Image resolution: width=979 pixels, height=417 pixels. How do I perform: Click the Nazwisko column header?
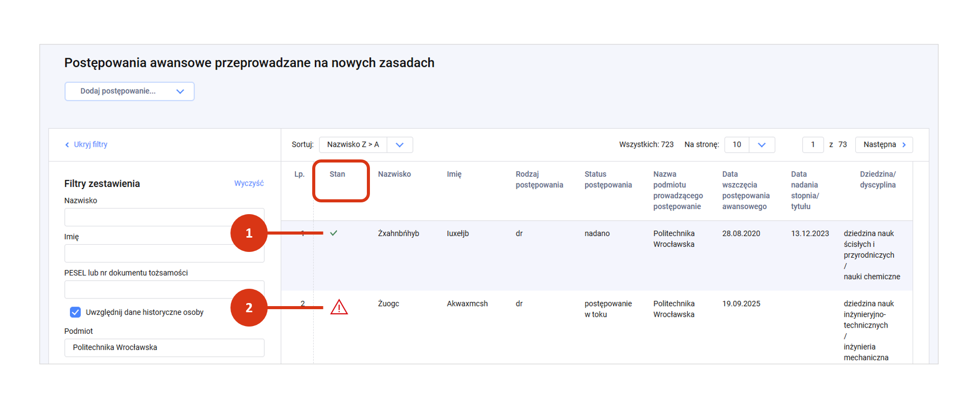click(x=394, y=174)
